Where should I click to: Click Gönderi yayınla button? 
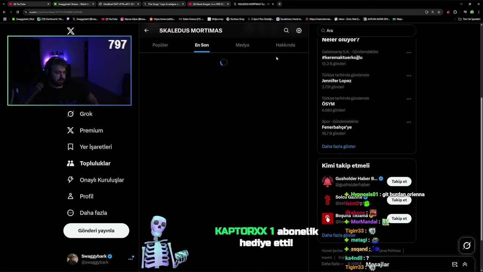(x=96, y=230)
